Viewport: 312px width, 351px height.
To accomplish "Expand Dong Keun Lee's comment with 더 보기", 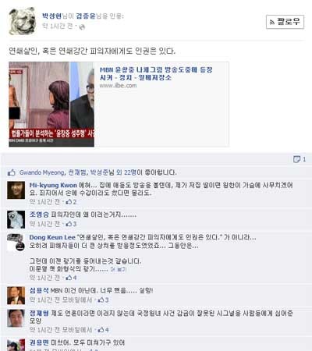I will pos(119,269).
